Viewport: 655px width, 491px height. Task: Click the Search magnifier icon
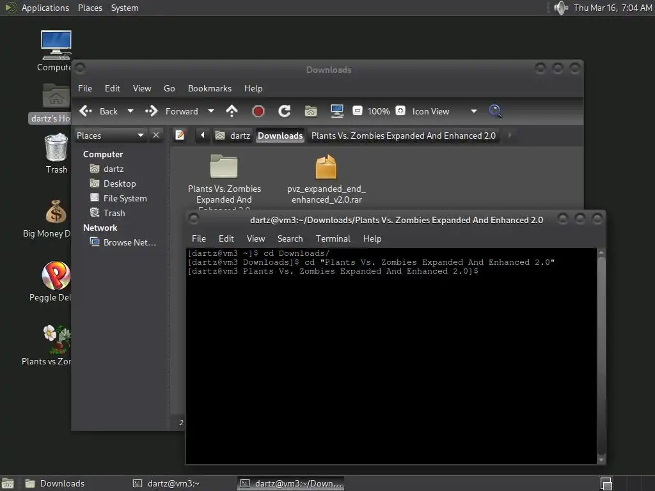pyautogui.click(x=495, y=111)
